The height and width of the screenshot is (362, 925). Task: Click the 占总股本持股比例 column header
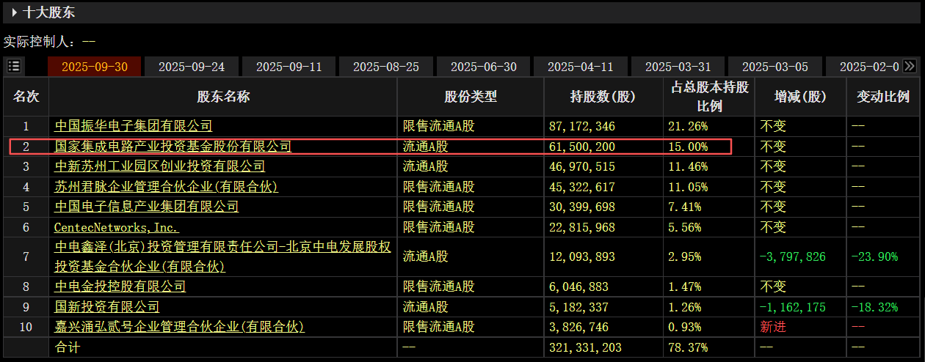(x=709, y=97)
